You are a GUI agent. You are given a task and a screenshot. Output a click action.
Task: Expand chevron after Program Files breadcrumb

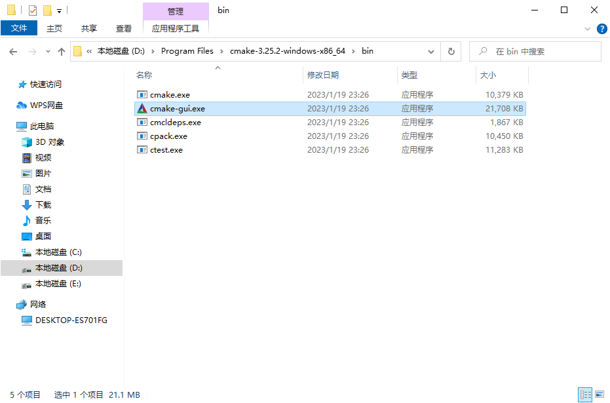click(221, 51)
